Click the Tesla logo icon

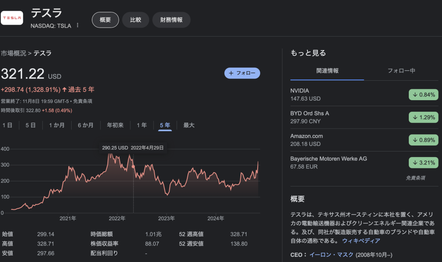tap(12, 18)
